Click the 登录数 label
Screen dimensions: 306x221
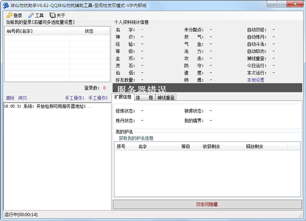(92, 88)
